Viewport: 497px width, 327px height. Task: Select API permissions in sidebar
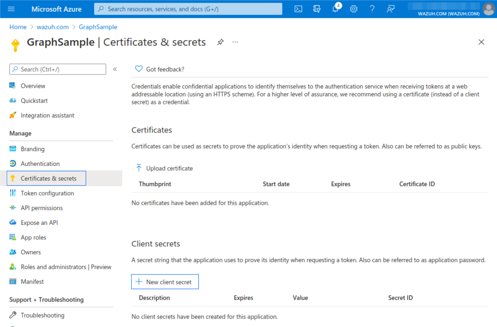41,208
